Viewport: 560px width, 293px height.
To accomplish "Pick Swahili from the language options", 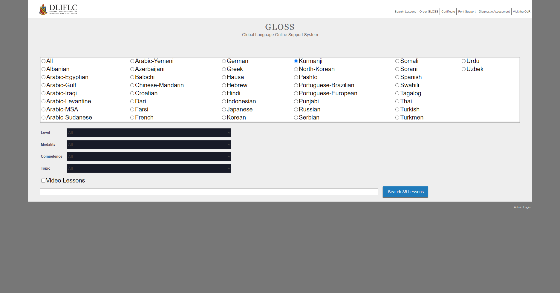I will tap(397, 85).
